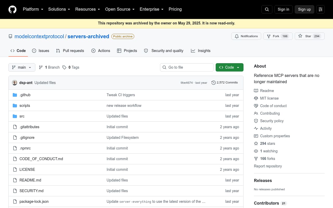333x208 pixels.
Task: Click the dsp-ant avatar image
Action: pyautogui.click(x=15, y=83)
